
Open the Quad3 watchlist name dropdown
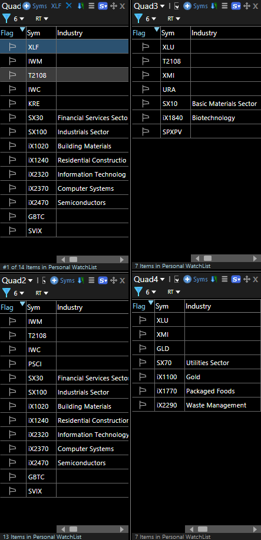pyautogui.click(x=162, y=6)
